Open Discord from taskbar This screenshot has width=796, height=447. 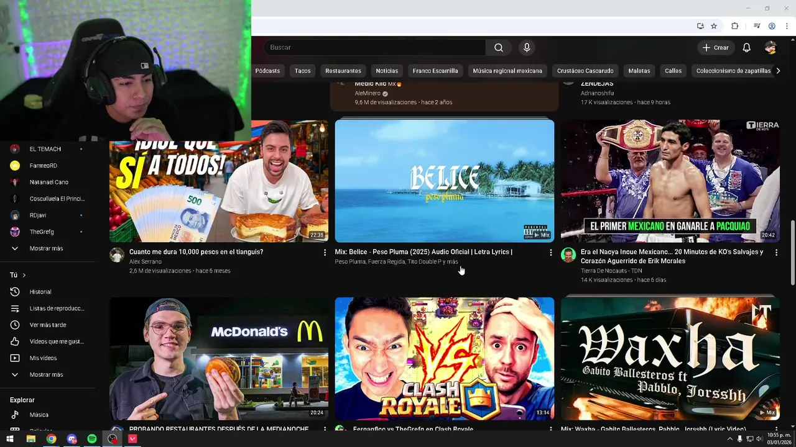point(72,439)
